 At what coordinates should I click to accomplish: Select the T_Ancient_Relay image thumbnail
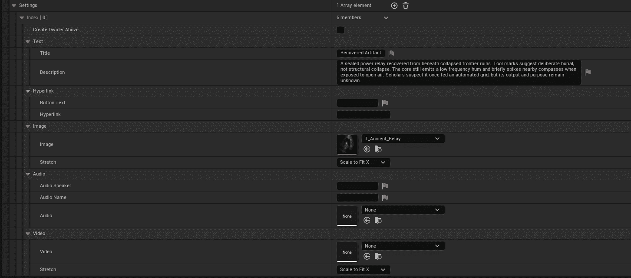tap(347, 145)
